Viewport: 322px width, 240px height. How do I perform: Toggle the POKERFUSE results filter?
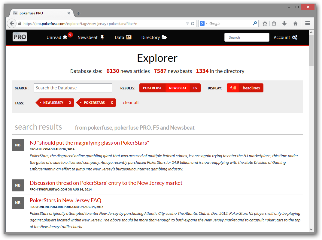[152, 88]
